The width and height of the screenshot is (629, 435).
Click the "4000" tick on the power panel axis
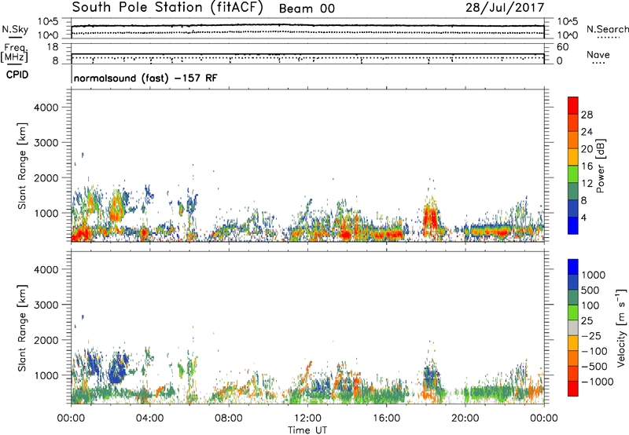pyautogui.click(x=46, y=108)
